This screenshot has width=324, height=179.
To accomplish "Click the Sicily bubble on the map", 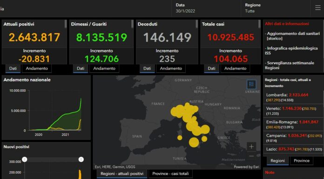I will click(x=194, y=142).
